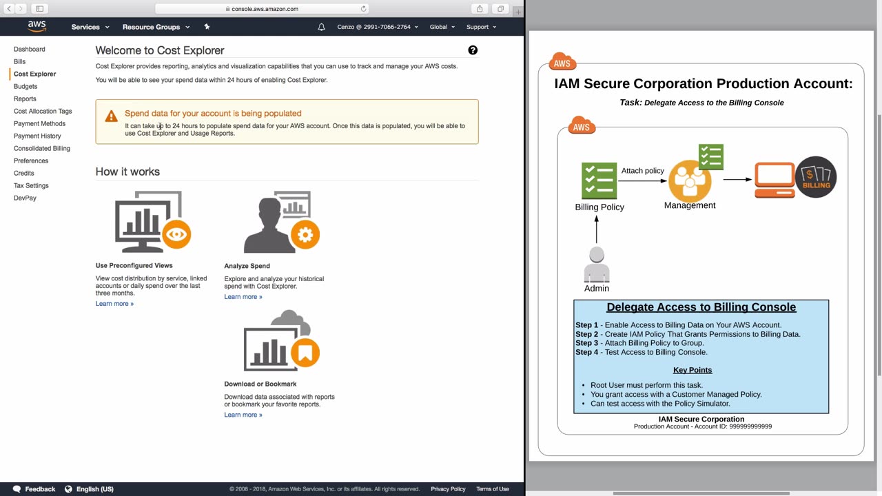Image resolution: width=882 pixels, height=496 pixels.
Task: Click the Analyze Spend illustration
Action: pos(281,222)
